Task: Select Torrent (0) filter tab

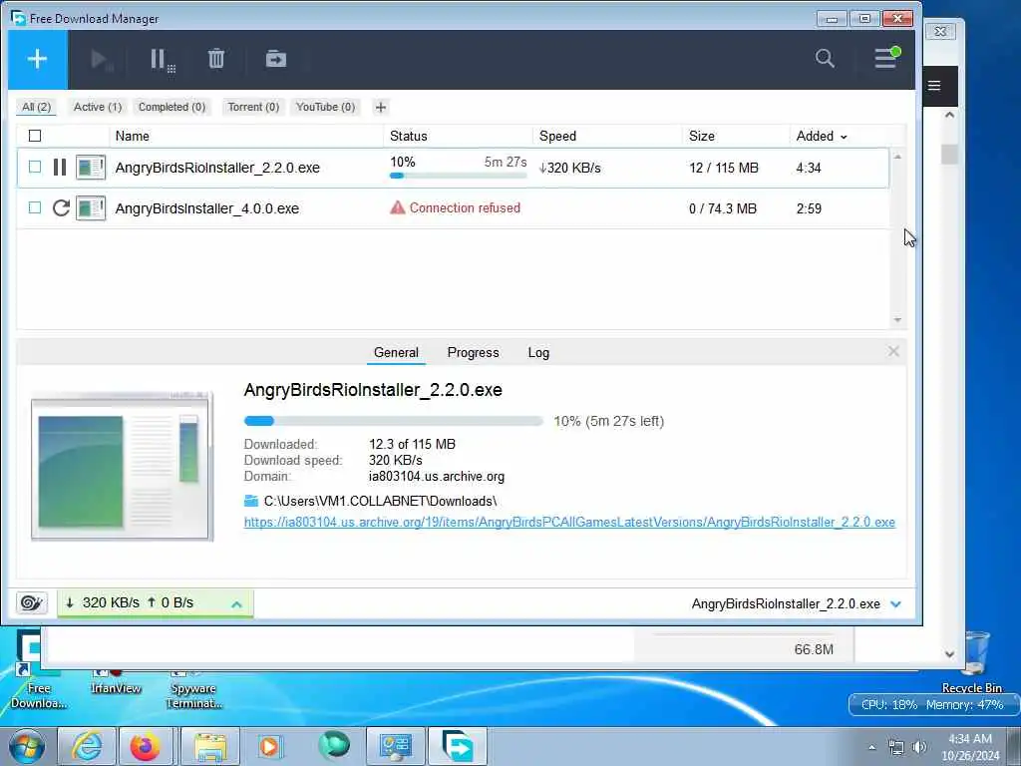Action: click(253, 107)
